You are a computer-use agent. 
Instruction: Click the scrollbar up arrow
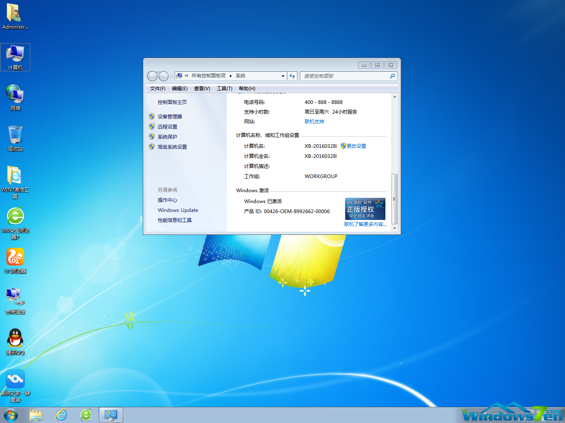(x=395, y=97)
